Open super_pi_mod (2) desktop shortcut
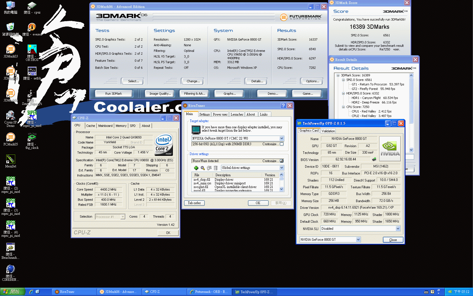473x296 pixels. click(x=10, y=185)
